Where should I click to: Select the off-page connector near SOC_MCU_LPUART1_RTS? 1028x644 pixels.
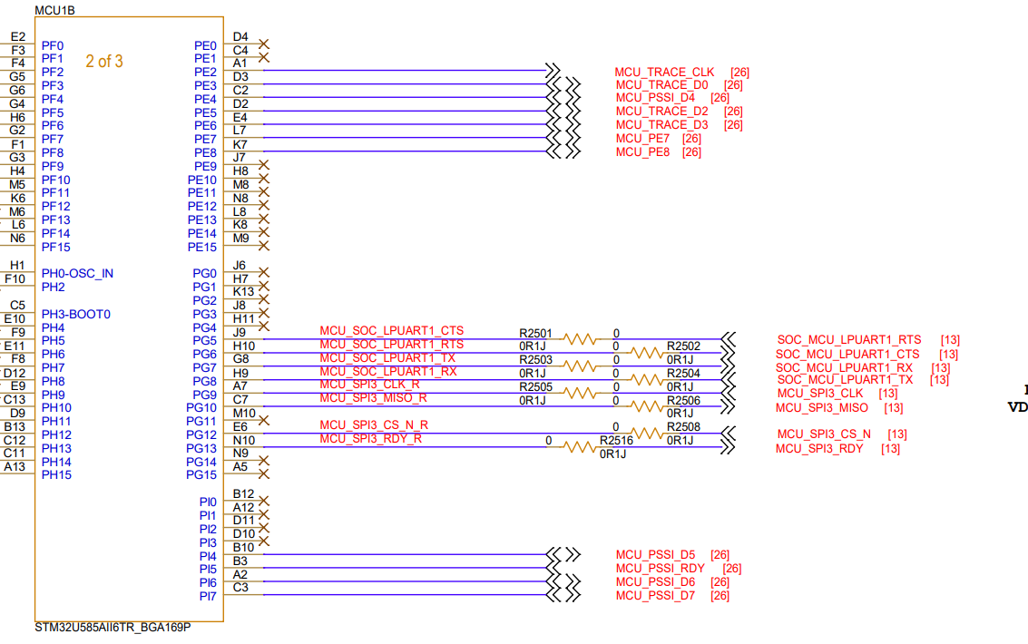click(729, 339)
